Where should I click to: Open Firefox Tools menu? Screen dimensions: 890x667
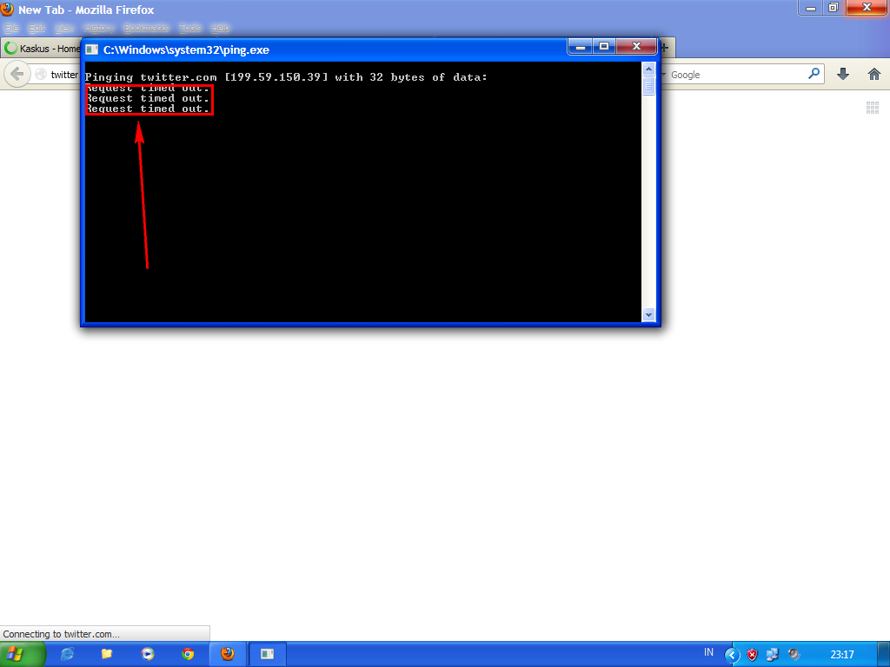[x=189, y=29]
